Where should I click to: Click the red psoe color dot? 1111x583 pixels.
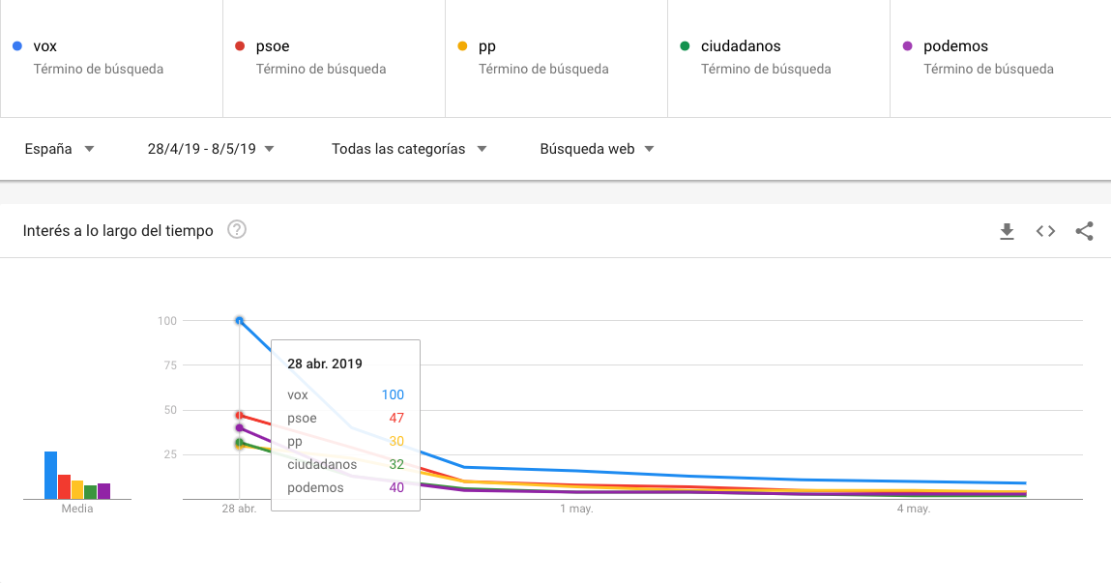[x=240, y=46]
